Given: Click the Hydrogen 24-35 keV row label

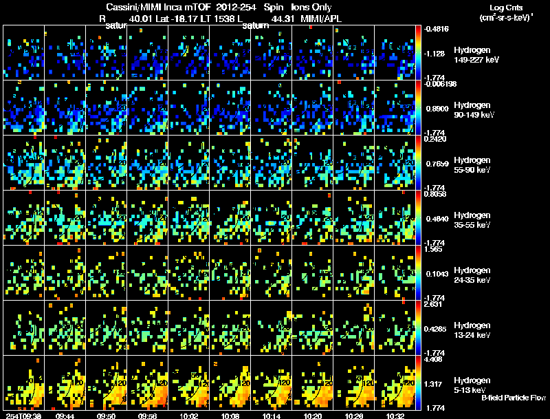Looking at the screenshot, I should pos(472,275).
